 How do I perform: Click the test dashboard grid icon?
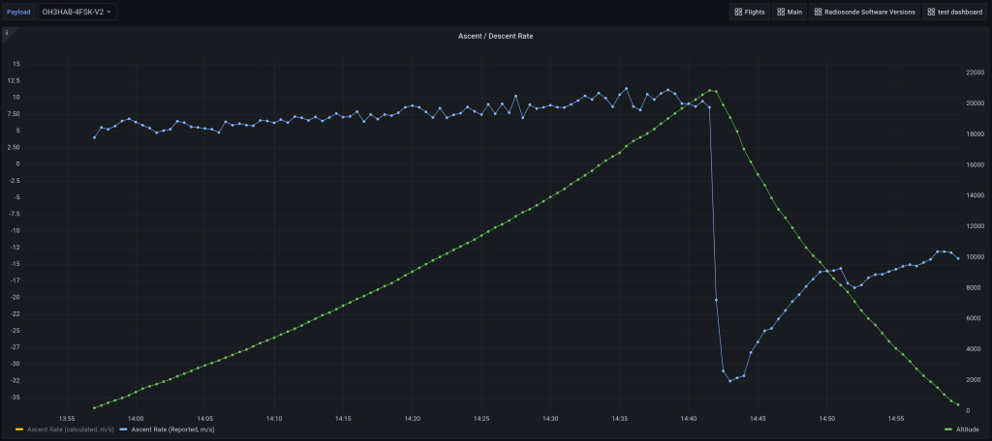tap(931, 12)
